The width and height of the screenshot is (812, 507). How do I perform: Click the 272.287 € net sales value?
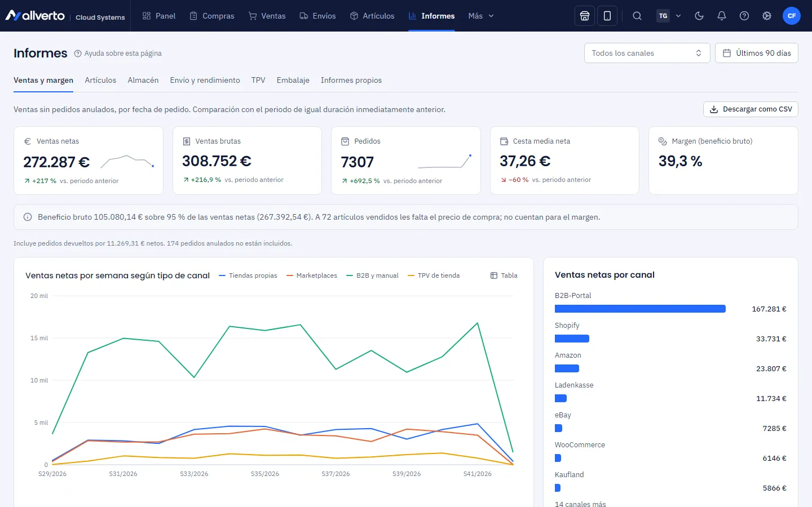[x=56, y=162]
